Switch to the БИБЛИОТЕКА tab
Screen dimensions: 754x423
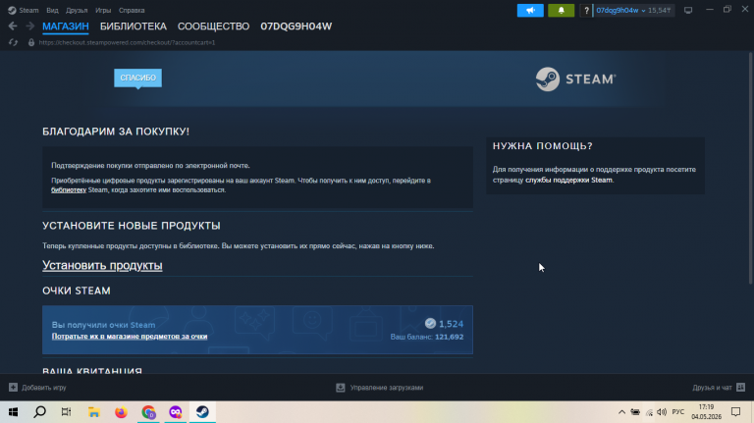click(134, 26)
